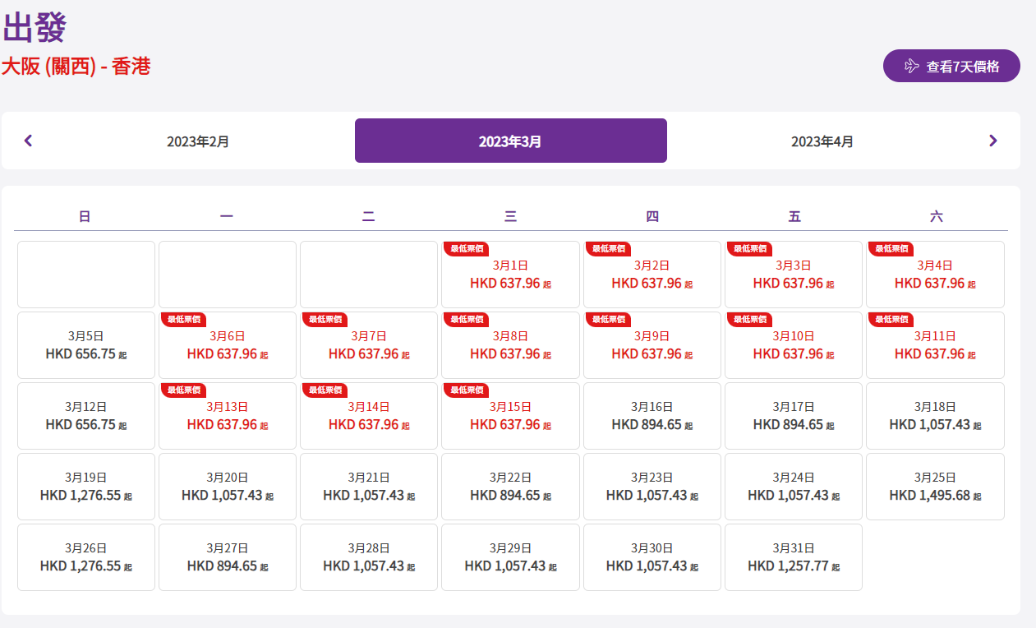Pick the 3月11日 lowest fare cell
The height and width of the screenshot is (628, 1036).
coord(935,345)
